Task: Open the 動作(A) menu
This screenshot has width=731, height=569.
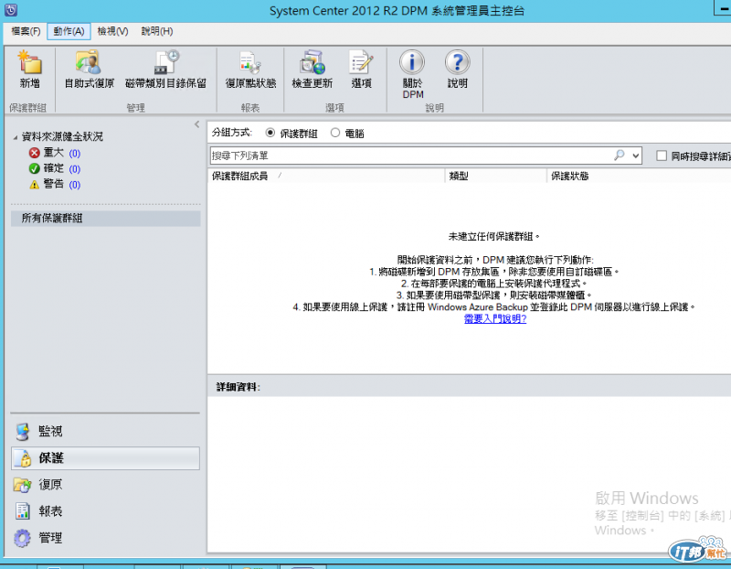Action: [x=69, y=31]
